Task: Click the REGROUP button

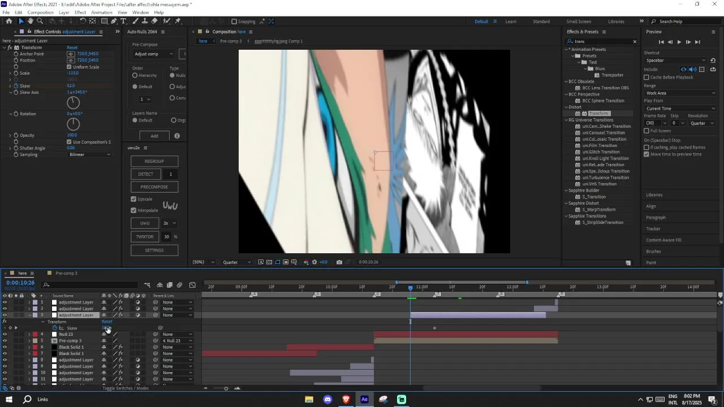Action: click(154, 162)
